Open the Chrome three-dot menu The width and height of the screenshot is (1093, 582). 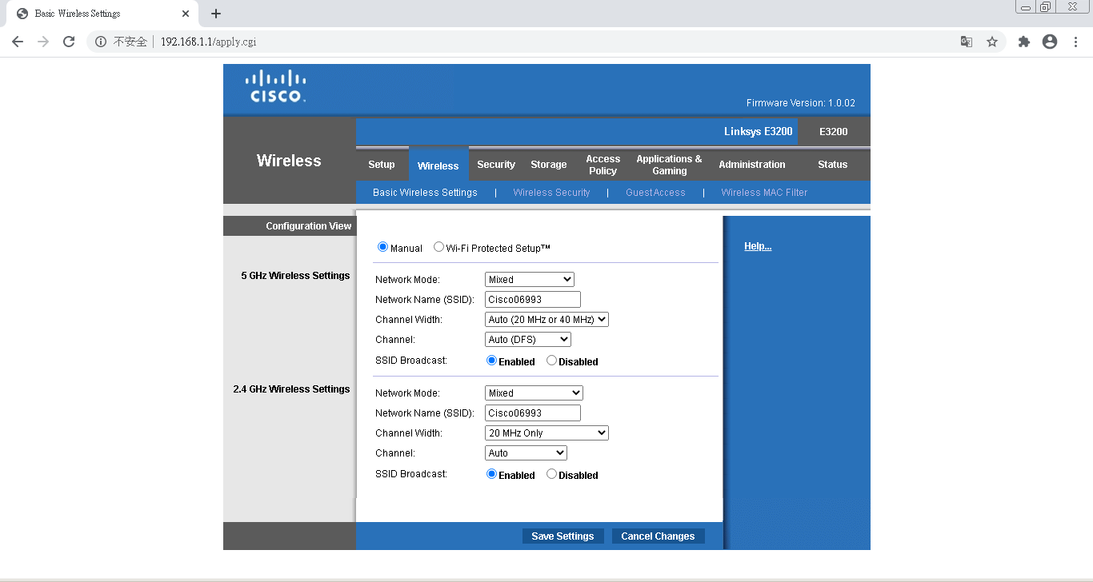point(1075,42)
